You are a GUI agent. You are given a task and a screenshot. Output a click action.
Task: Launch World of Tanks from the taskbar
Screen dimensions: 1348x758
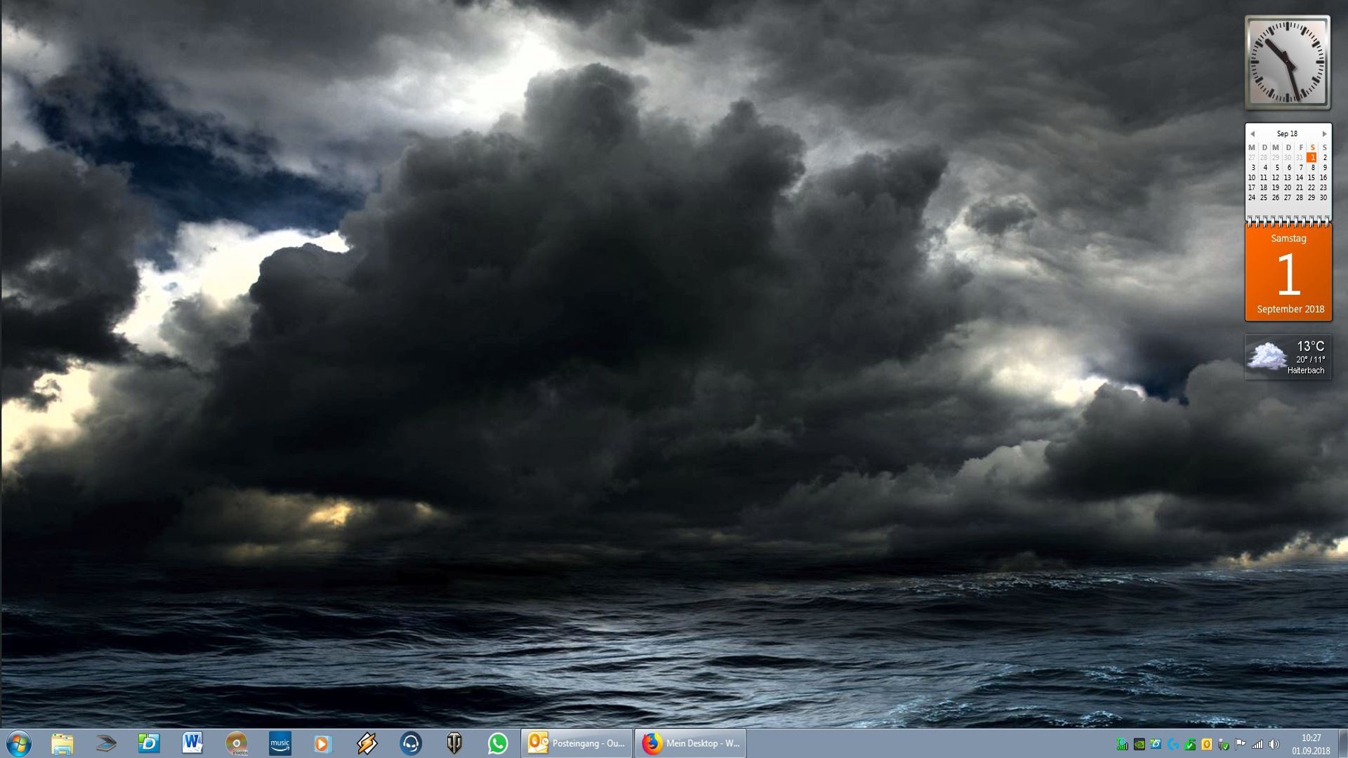(x=454, y=743)
